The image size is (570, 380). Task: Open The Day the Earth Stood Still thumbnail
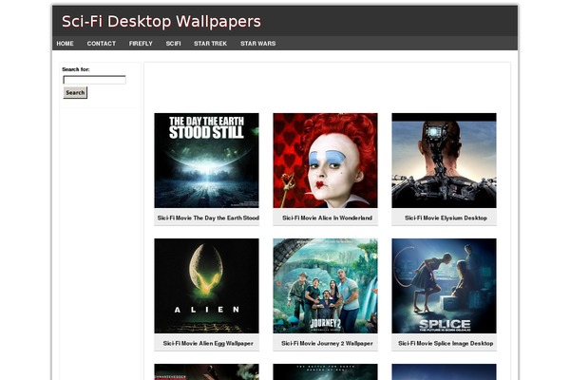click(x=206, y=161)
